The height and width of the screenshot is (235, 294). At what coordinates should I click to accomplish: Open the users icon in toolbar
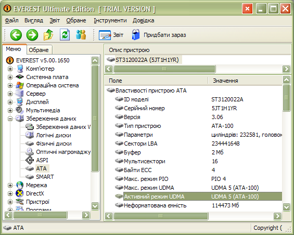(81, 35)
